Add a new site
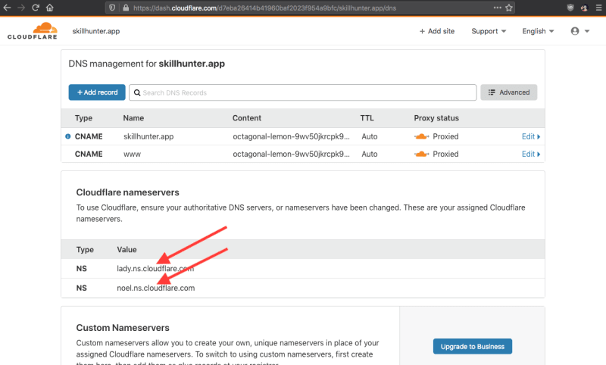Screen dimensions: 606x365 click(437, 31)
